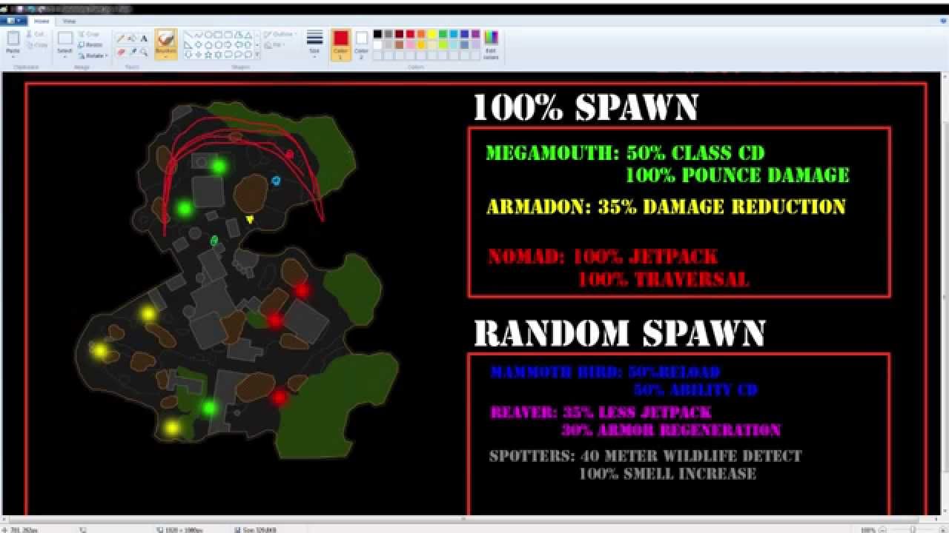949x533 pixels.
Task: Pick the yellow palette swatch
Action: 432,34
